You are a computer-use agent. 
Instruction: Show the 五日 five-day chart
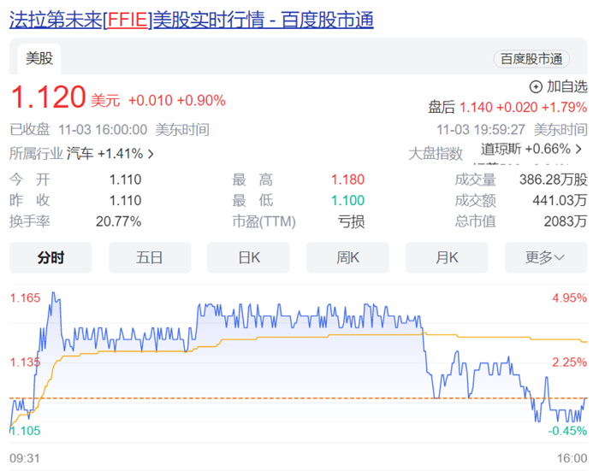point(149,257)
